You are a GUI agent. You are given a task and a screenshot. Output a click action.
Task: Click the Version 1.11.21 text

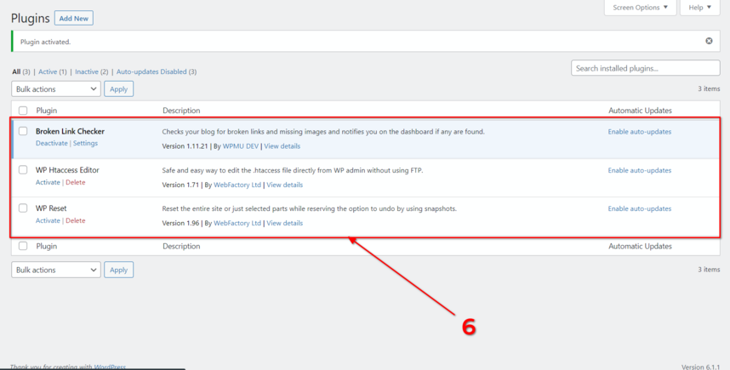pyautogui.click(x=185, y=146)
